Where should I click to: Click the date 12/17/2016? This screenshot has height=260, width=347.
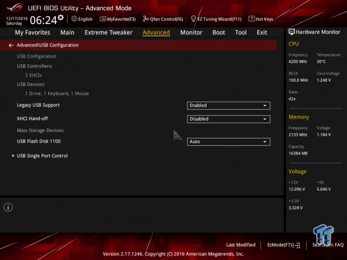[x=17, y=18]
